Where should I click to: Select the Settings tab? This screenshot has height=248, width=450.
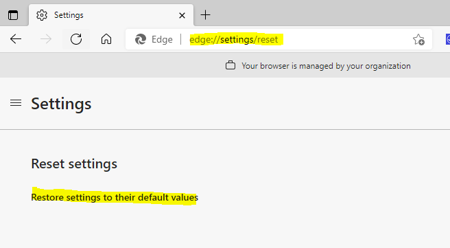tap(111, 15)
